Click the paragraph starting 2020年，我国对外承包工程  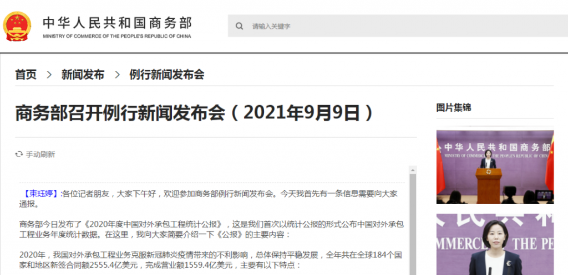pyautogui.click(x=210, y=260)
